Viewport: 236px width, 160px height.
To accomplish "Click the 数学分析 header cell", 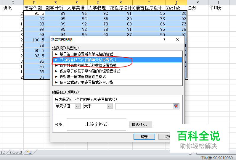I will click(55, 8).
